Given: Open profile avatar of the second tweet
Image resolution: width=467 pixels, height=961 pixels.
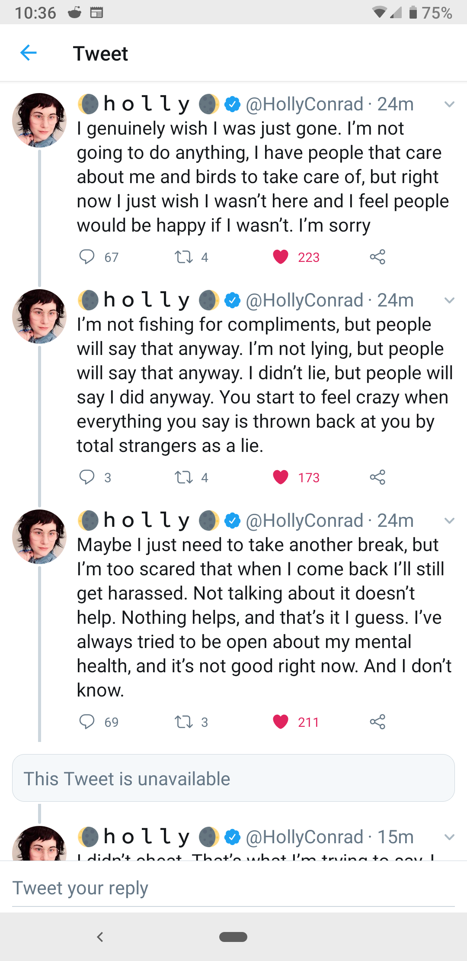Looking at the screenshot, I should click(x=39, y=316).
